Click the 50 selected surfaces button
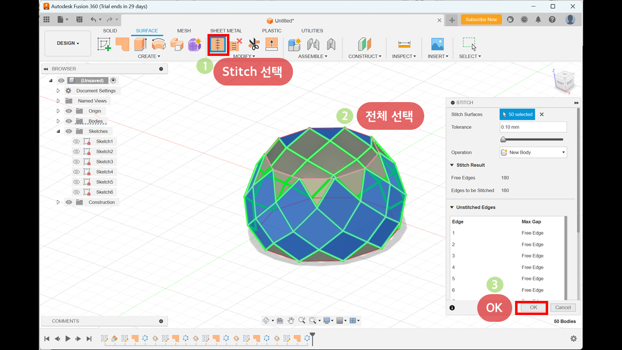622x350 pixels. (x=517, y=115)
